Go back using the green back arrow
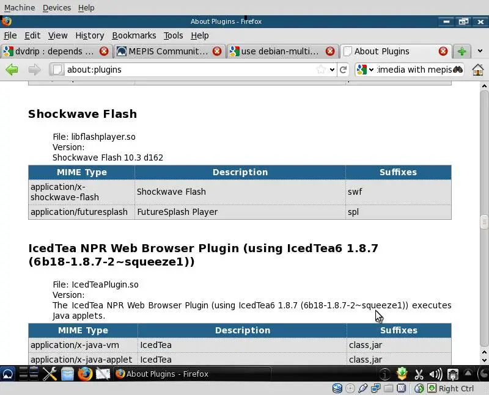This screenshot has width=489, height=395. (12, 70)
